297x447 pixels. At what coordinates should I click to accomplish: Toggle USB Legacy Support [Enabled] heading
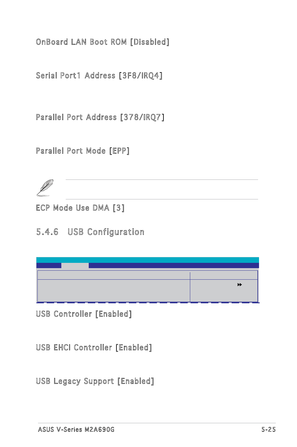tap(95, 381)
